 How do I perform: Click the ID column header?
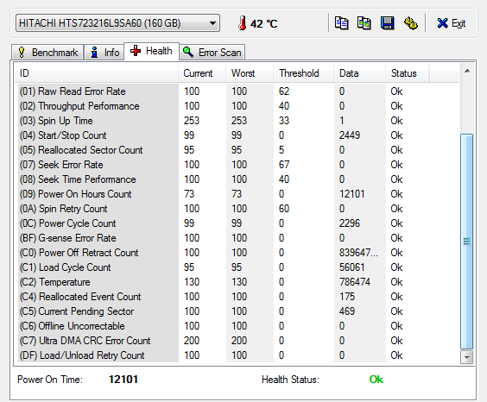97,73
